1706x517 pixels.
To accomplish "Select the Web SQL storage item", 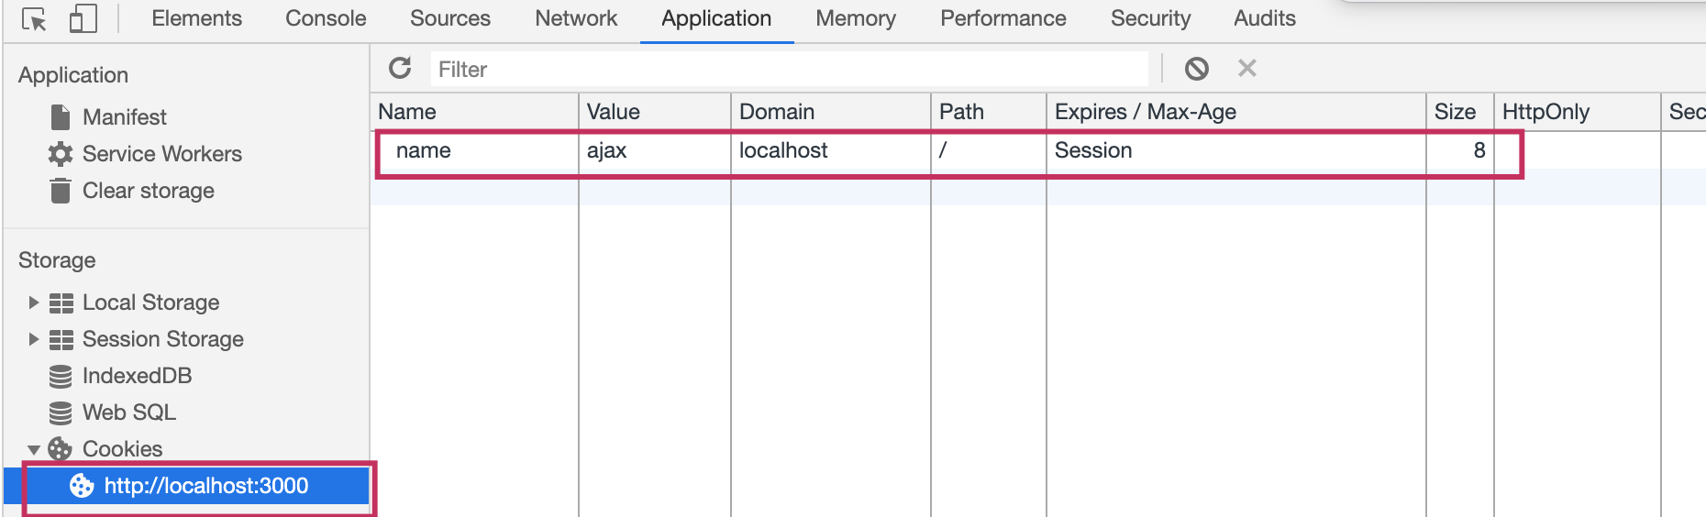I will pos(128,412).
